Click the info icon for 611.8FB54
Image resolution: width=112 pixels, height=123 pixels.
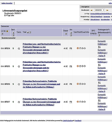[x=85, y=48]
